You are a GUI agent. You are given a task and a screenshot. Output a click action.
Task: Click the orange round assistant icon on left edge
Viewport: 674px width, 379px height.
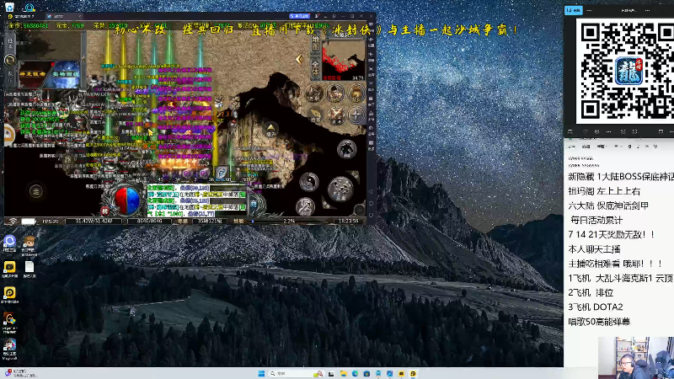click(x=8, y=134)
